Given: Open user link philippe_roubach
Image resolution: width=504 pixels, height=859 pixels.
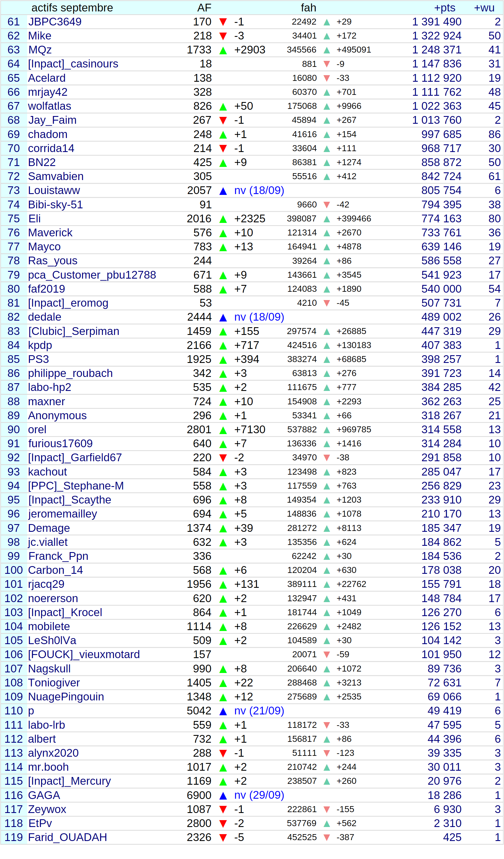Looking at the screenshot, I should (70, 373).
